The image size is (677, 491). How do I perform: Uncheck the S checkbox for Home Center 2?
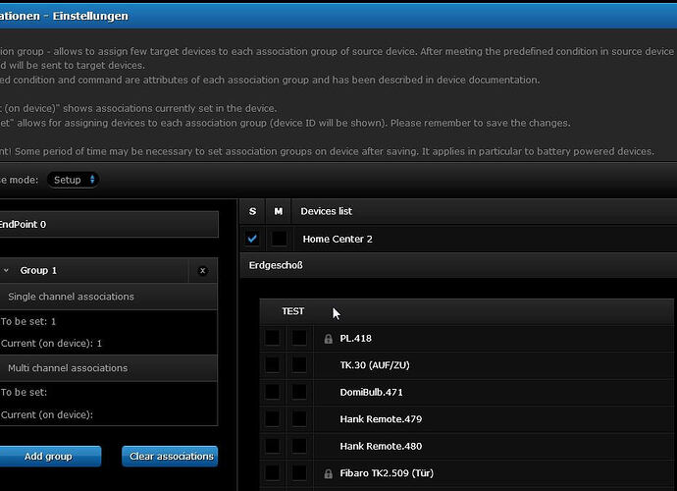tap(252, 239)
